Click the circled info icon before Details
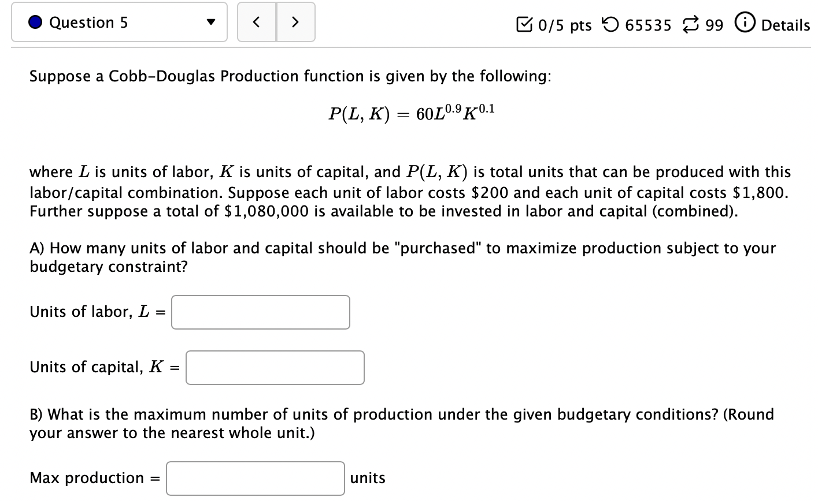Image resolution: width=818 pixels, height=501 pixels. click(746, 24)
